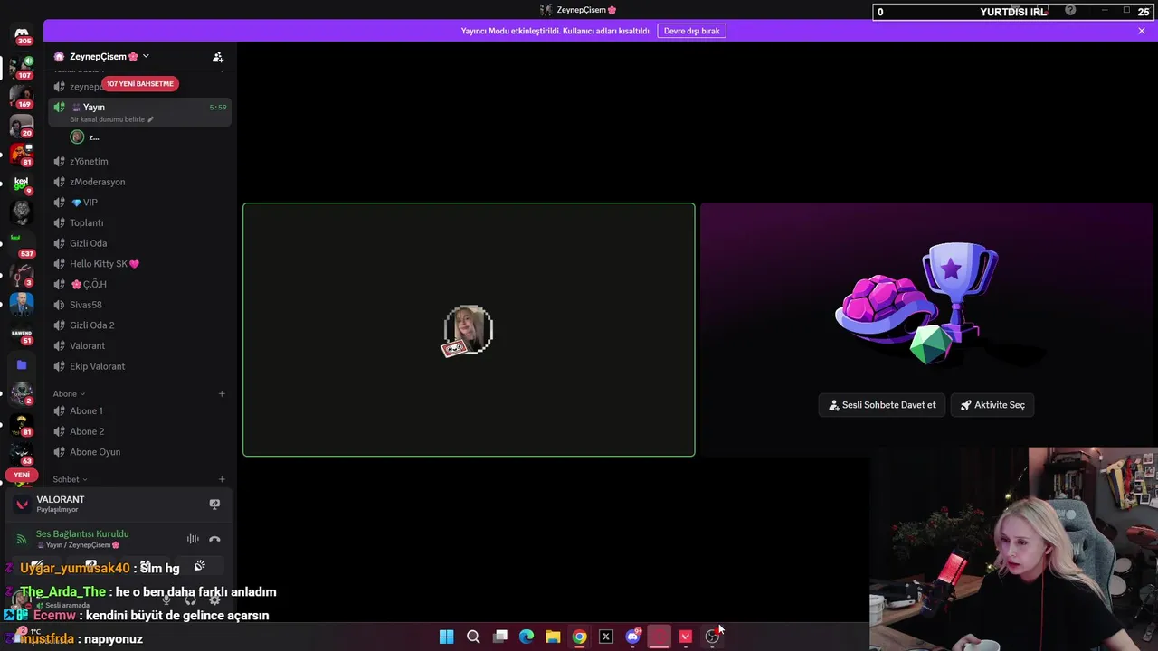Join the Hello Kitty SK voice channel
The width and height of the screenshot is (1158, 651).
pyautogui.click(x=138, y=264)
